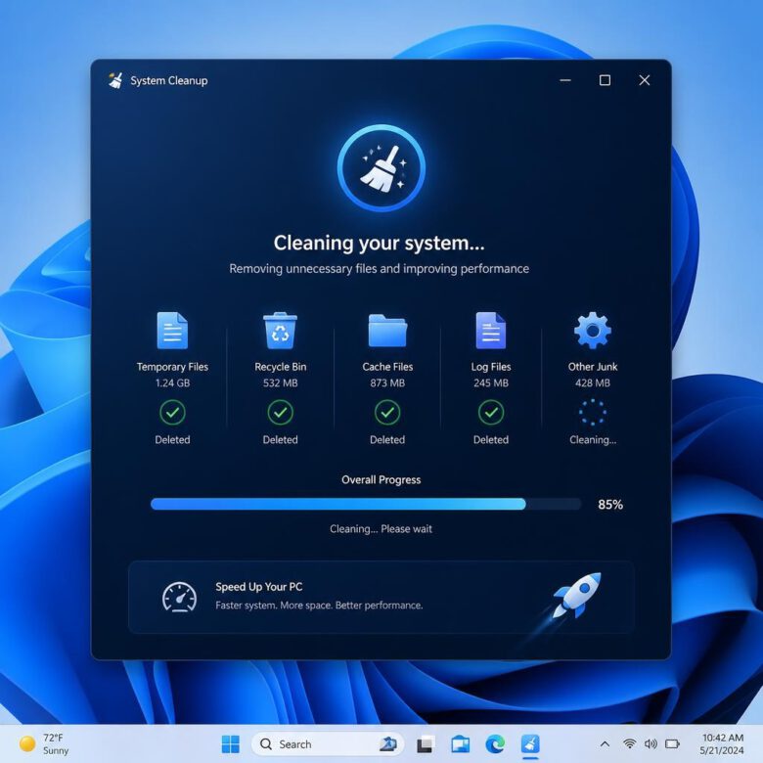Screen dimensions: 763x763
Task: Click the 'Cleaning...' status under Other Junk
Action: coord(593,440)
